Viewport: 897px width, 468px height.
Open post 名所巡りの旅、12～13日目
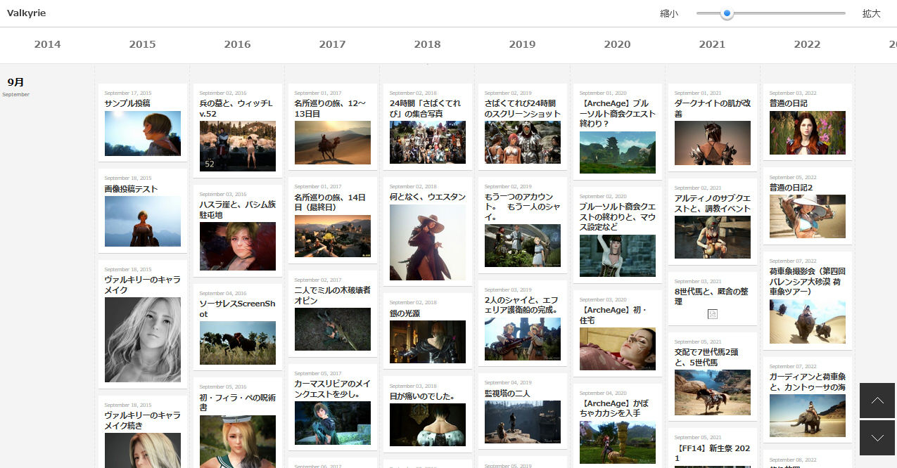[x=330, y=108]
